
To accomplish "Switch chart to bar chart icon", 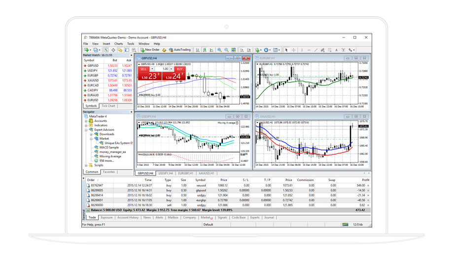I will (x=198, y=50).
